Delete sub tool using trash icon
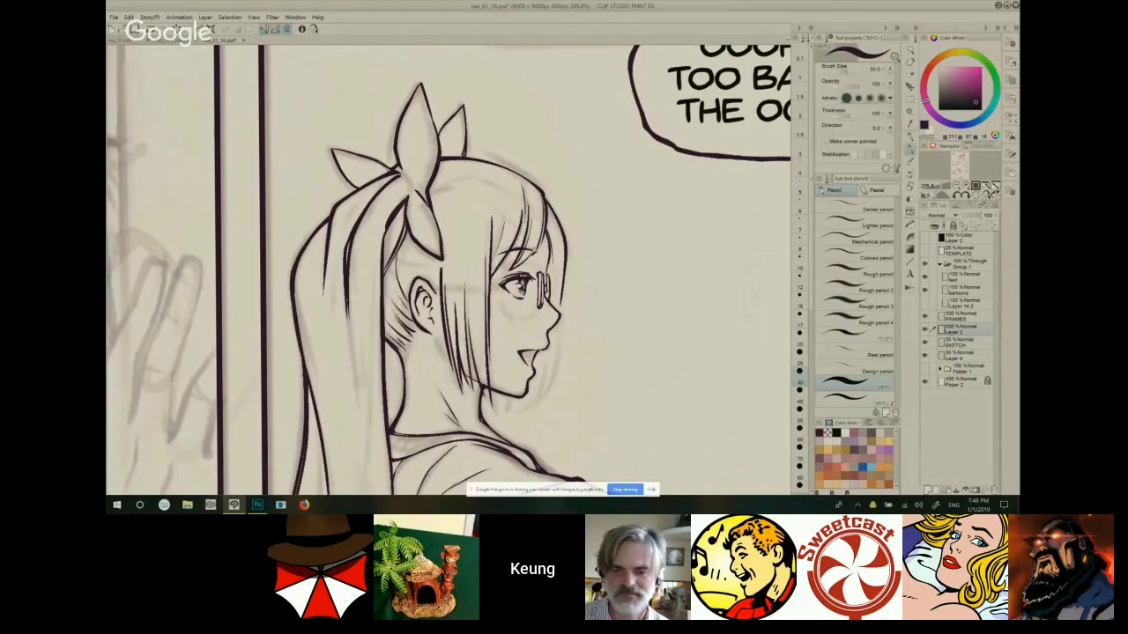Viewport: 1128px width, 634px height. coord(894,412)
